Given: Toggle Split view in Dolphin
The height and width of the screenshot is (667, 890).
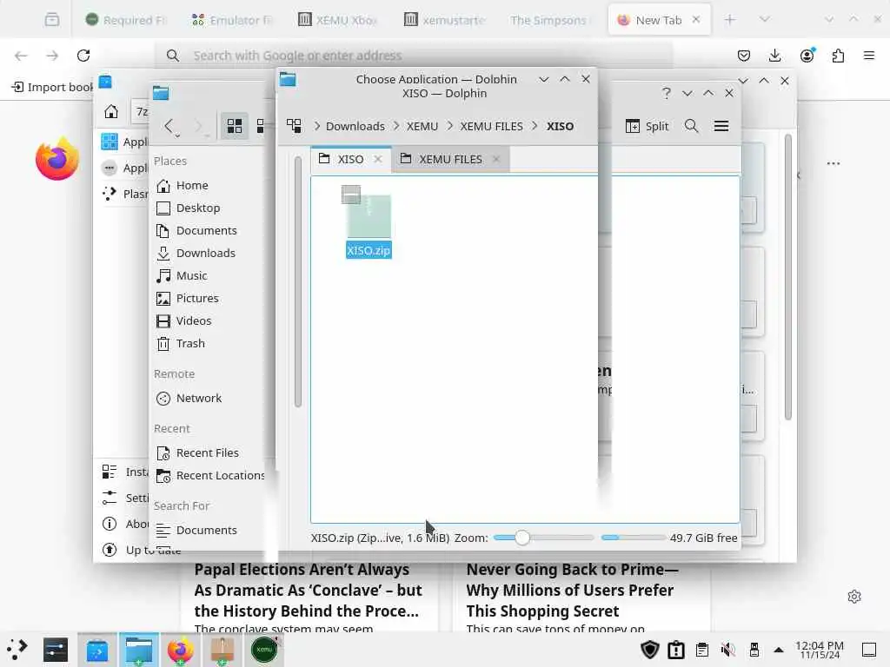Looking at the screenshot, I should [x=647, y=126].
